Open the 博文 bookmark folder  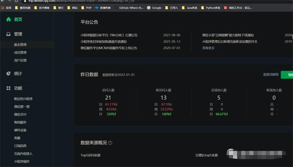click(x=59, y=8)
